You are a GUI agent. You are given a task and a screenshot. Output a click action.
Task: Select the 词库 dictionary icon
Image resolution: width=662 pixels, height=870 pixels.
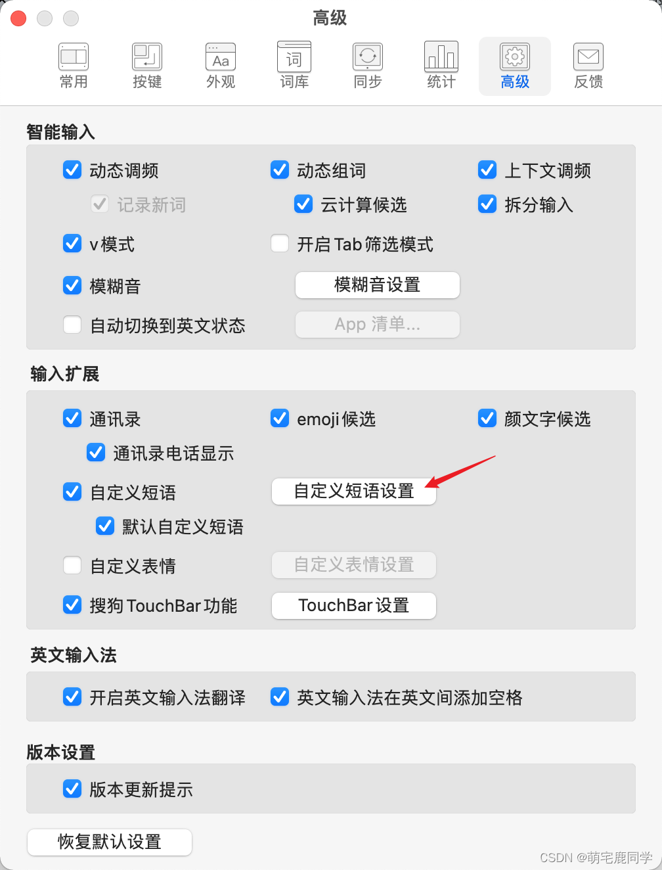[294, 57]
